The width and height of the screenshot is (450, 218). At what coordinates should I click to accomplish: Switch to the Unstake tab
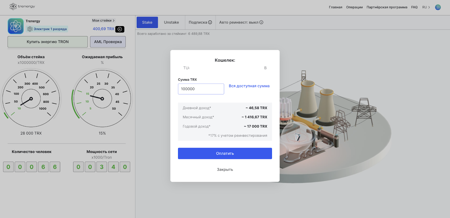point(171,22)
